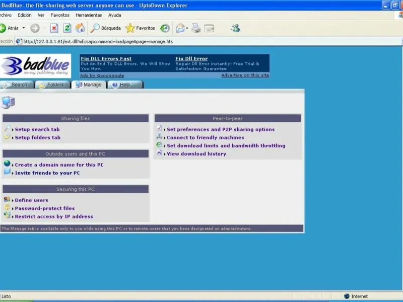Image resolution: width=403 pixels, height=302 pixels.
Task: Open 'Invite friends to your PC' link
Action: pyautogui.click(x=47, y=173)
